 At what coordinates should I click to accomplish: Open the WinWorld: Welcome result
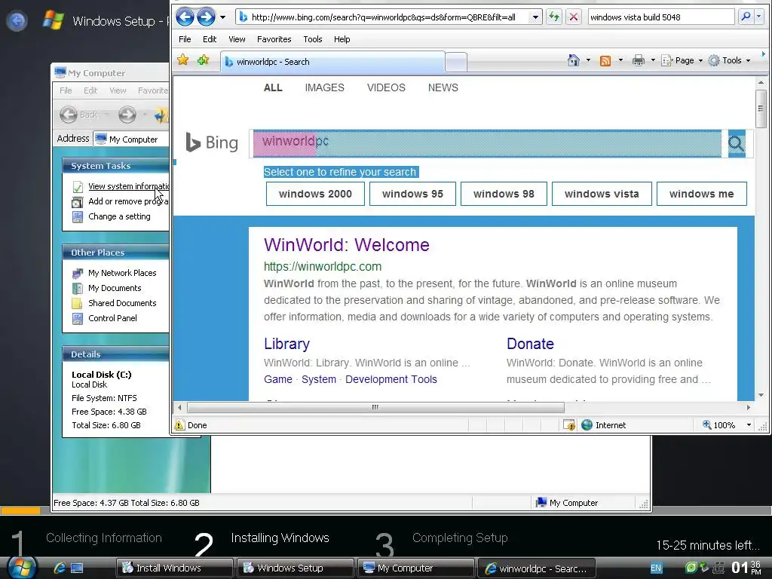click(347, 245)
